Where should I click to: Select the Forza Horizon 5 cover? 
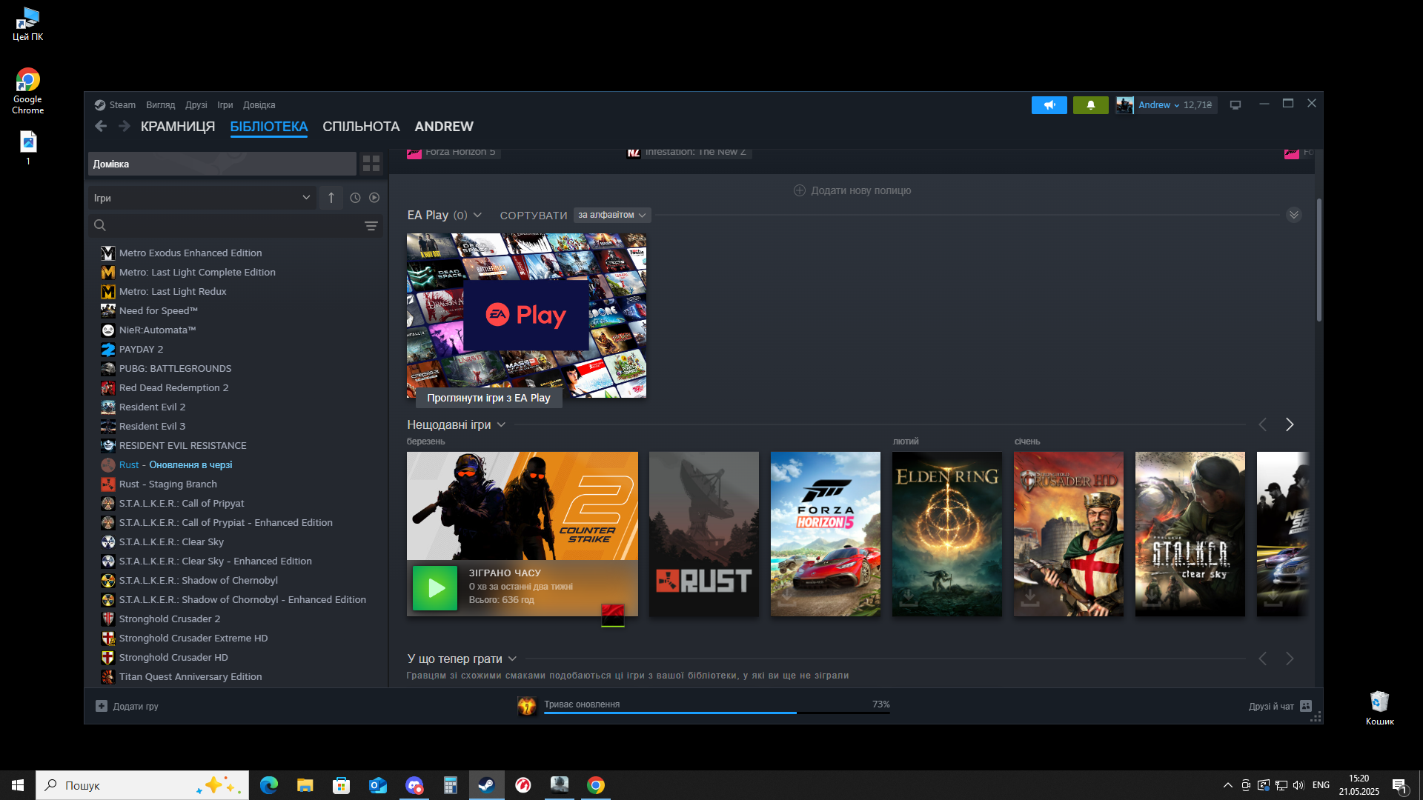click(x=826, y=534)
